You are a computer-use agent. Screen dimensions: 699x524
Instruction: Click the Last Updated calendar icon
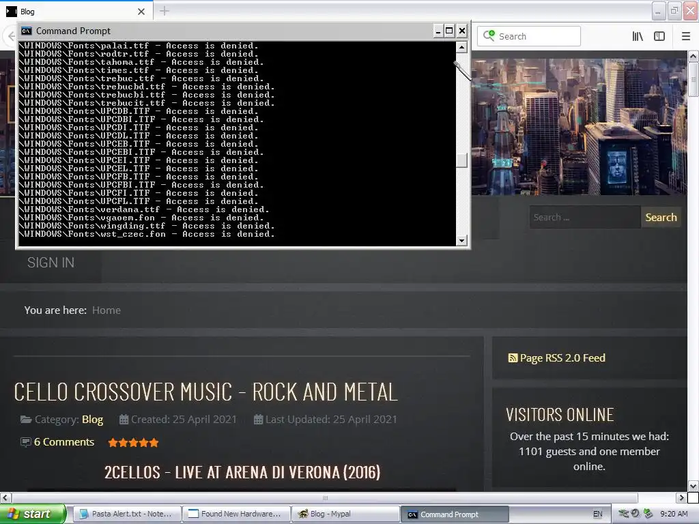coord(258,420)
